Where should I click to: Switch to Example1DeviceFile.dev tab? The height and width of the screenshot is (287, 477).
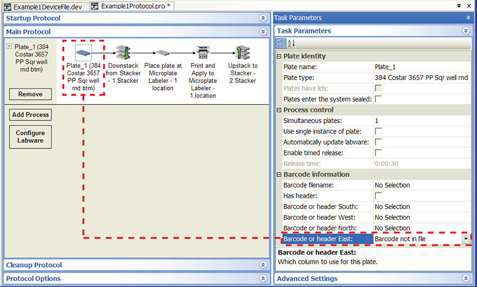click(45, 5)
